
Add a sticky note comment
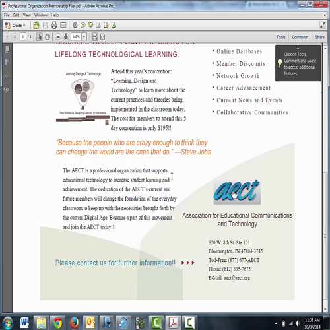tap(83, 26)
